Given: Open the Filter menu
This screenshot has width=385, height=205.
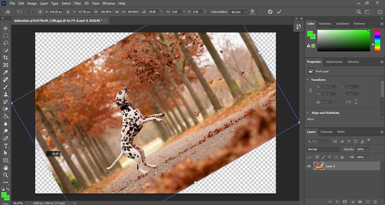Looking at the screenshot, I should tap(77, 3).
